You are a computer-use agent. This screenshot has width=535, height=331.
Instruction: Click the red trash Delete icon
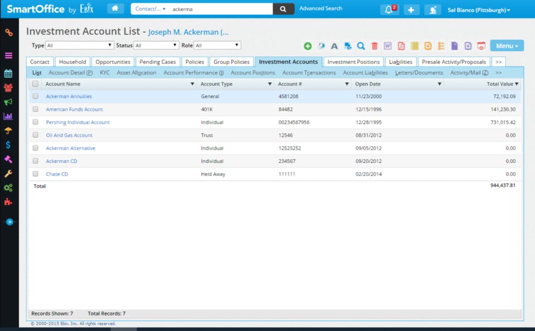point(374,46)
